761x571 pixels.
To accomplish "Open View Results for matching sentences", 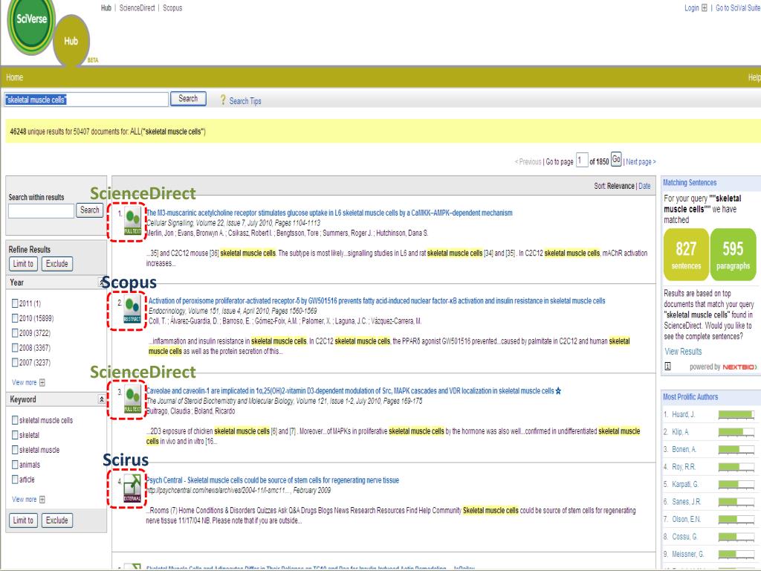I will (x=683, y=352).
